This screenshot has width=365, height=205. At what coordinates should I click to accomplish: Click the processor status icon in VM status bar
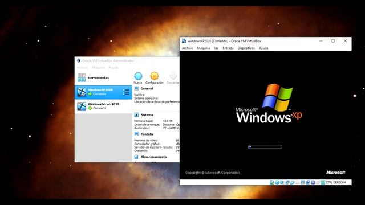(313, 182)
